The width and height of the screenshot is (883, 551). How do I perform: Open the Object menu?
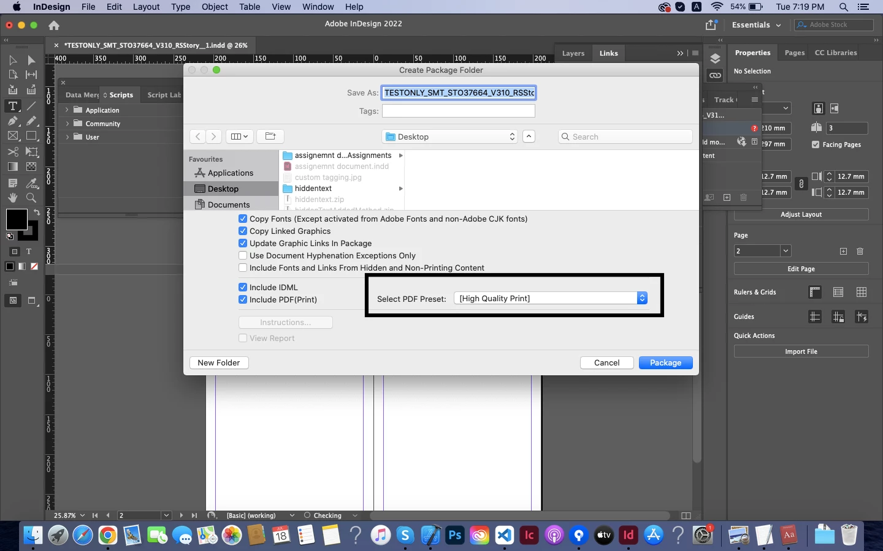[215, 7]
